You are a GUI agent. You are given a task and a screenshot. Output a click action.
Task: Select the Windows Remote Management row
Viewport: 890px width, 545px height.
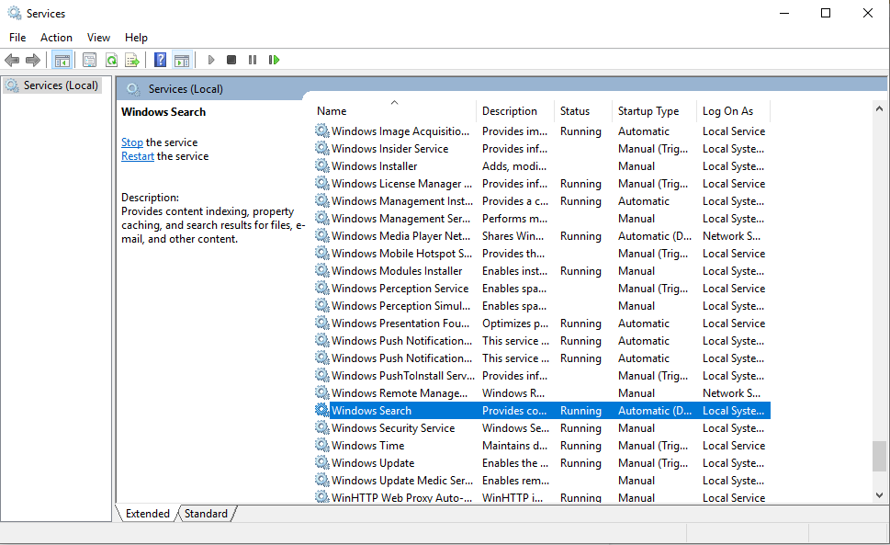coord(542,392)
